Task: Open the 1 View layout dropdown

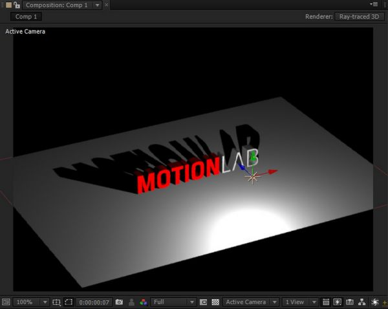Action: [300, 302]
